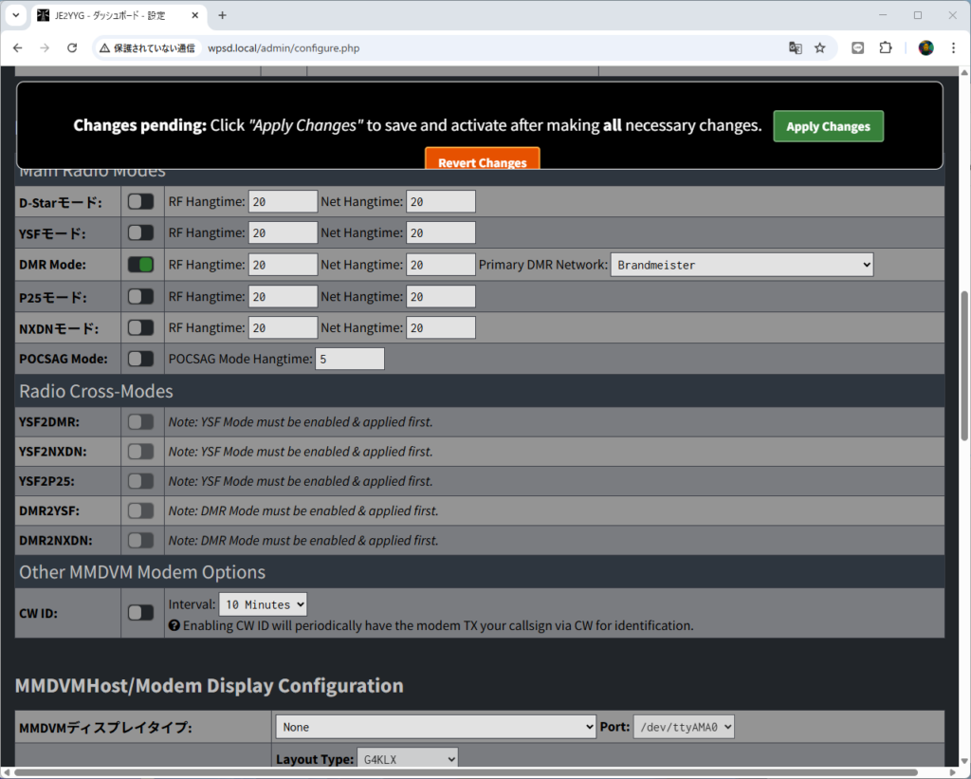The image size is (971, 779).
Task: Expand the CW ID Interval dropdown
Action: tap(263, 604)
